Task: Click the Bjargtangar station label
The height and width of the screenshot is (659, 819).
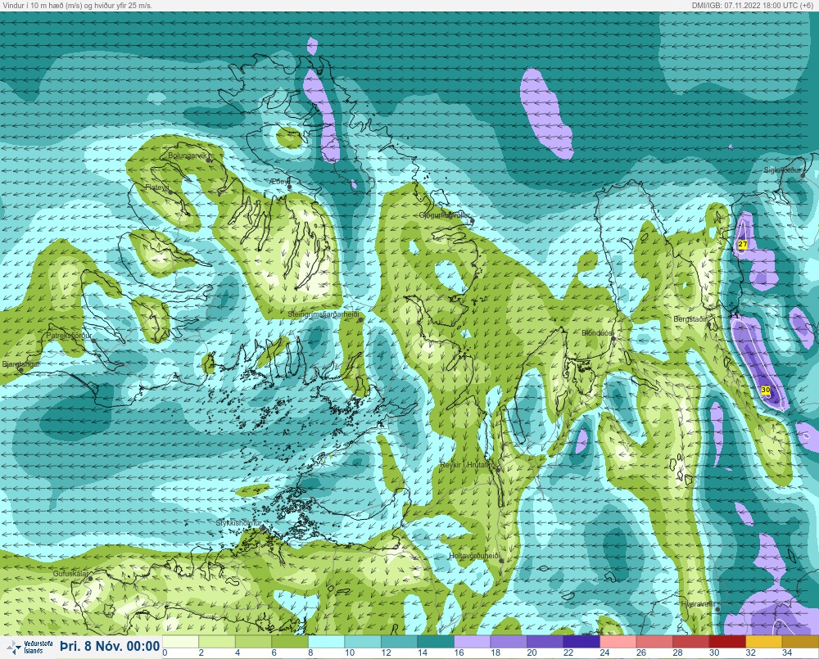Action: (x=21, y=364)
